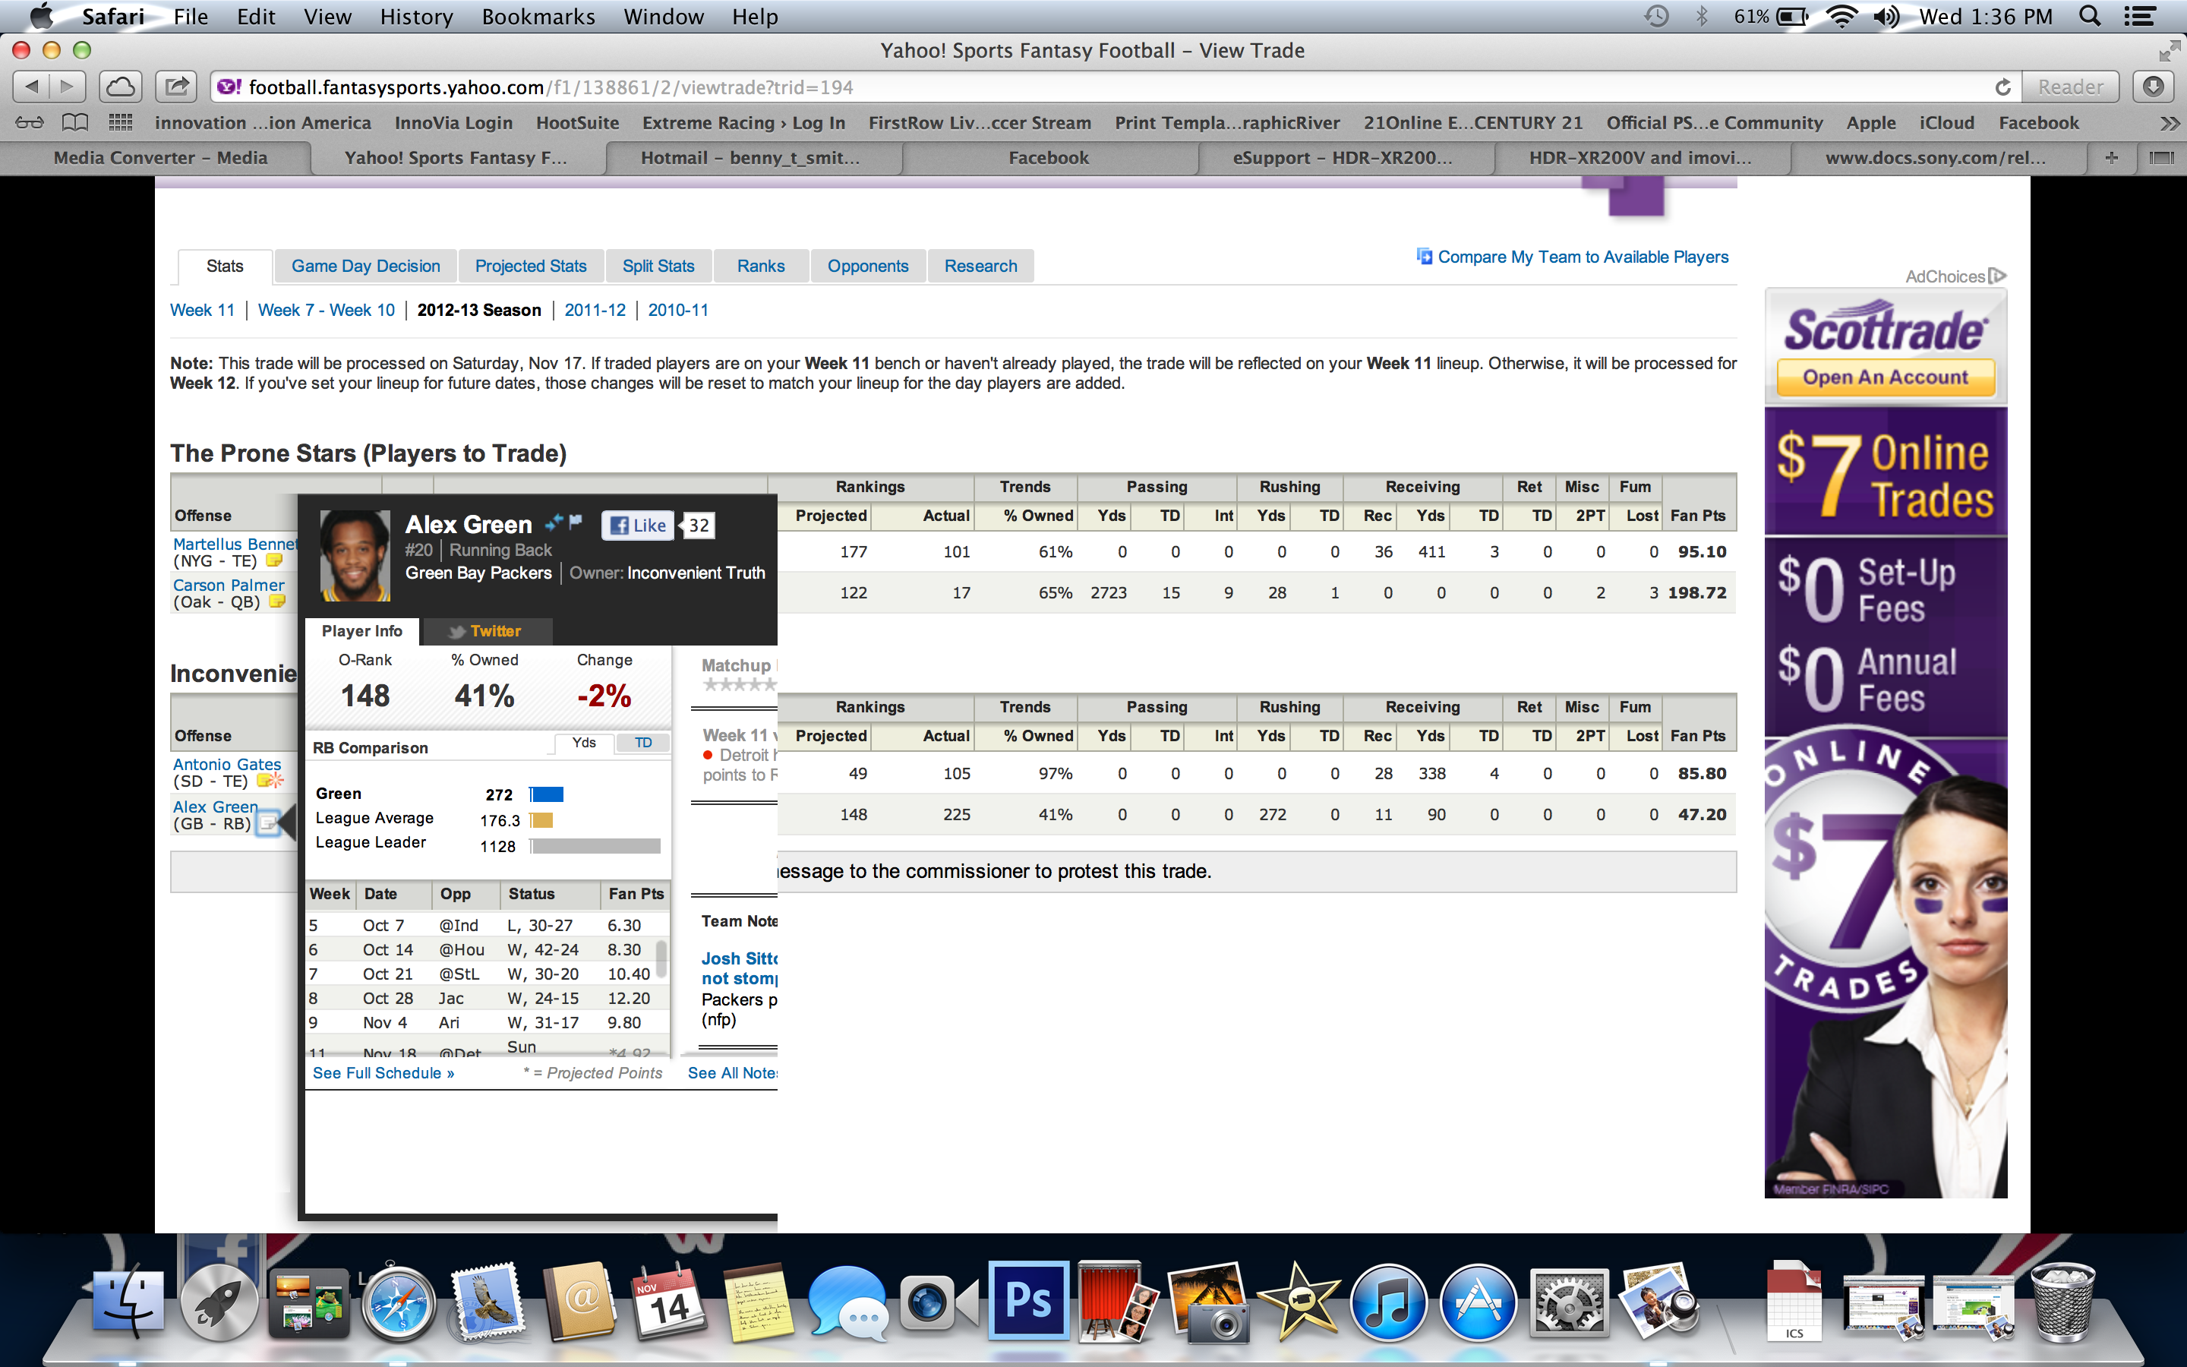Open the Time Machine menu bar icon
2187x1367 pixels.
point(1655,16)
